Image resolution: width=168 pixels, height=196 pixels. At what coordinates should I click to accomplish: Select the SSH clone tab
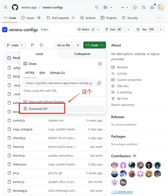(42, 73)
